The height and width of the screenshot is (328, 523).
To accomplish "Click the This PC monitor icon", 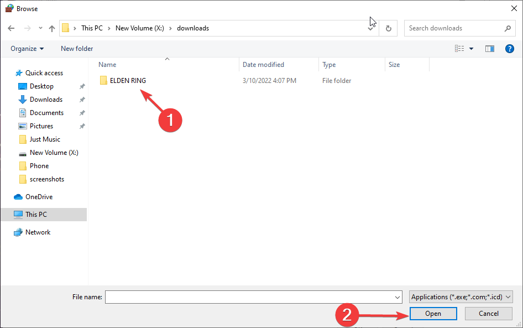I will 18,215.
